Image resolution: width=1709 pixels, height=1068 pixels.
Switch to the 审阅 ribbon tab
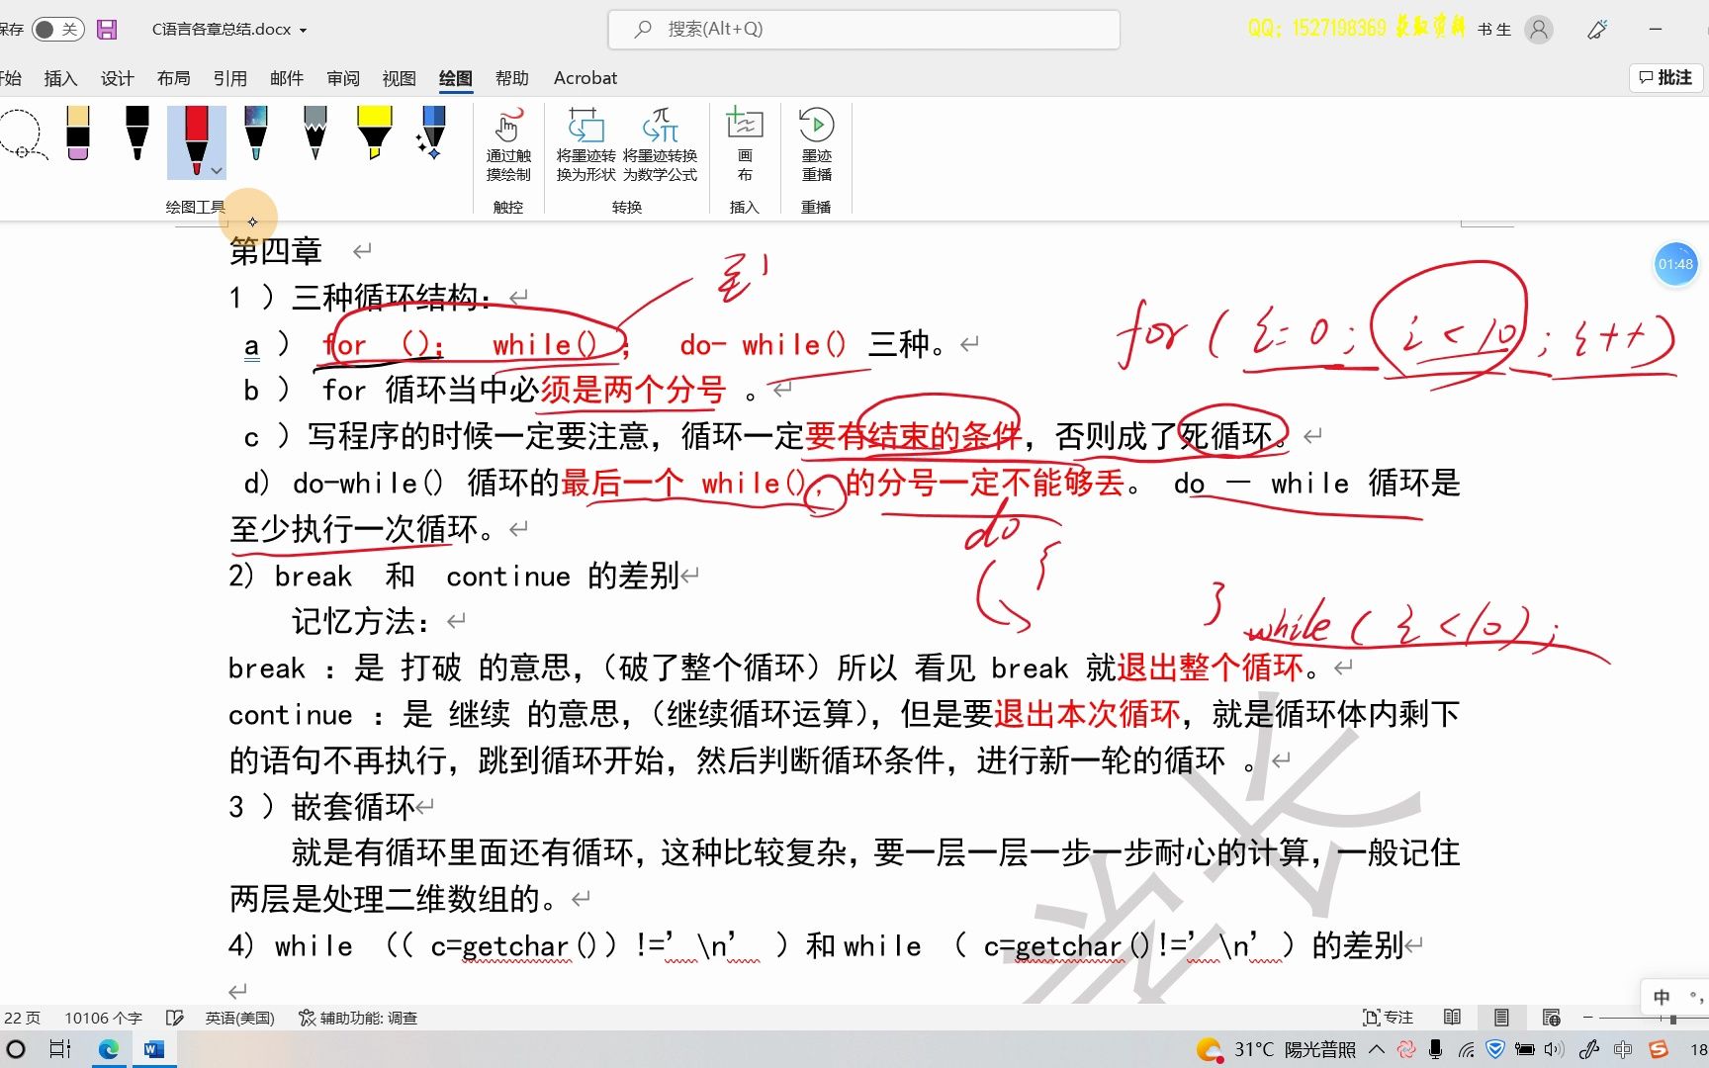(342, 77)
